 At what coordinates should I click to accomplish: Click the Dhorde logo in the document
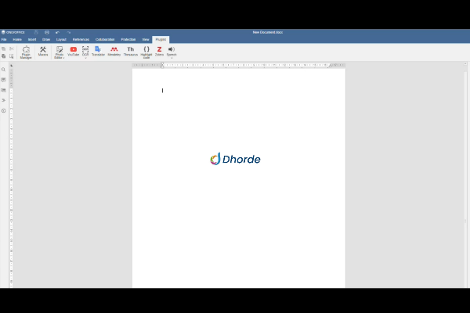[236, 160]
